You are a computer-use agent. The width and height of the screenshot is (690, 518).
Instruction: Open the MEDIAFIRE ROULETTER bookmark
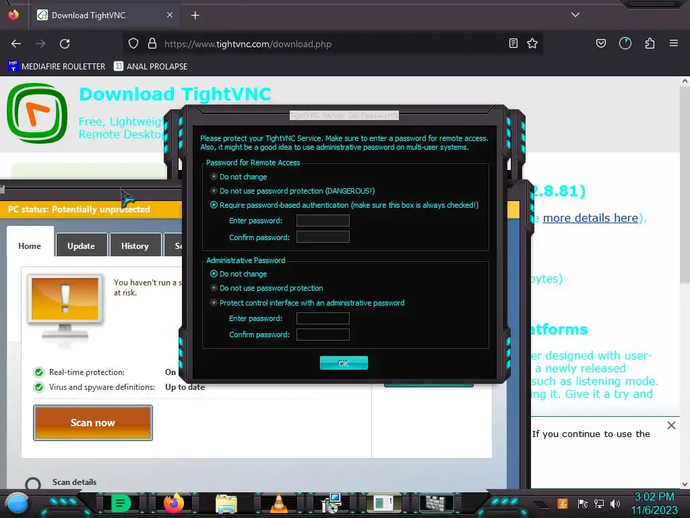tap(57, 67)
